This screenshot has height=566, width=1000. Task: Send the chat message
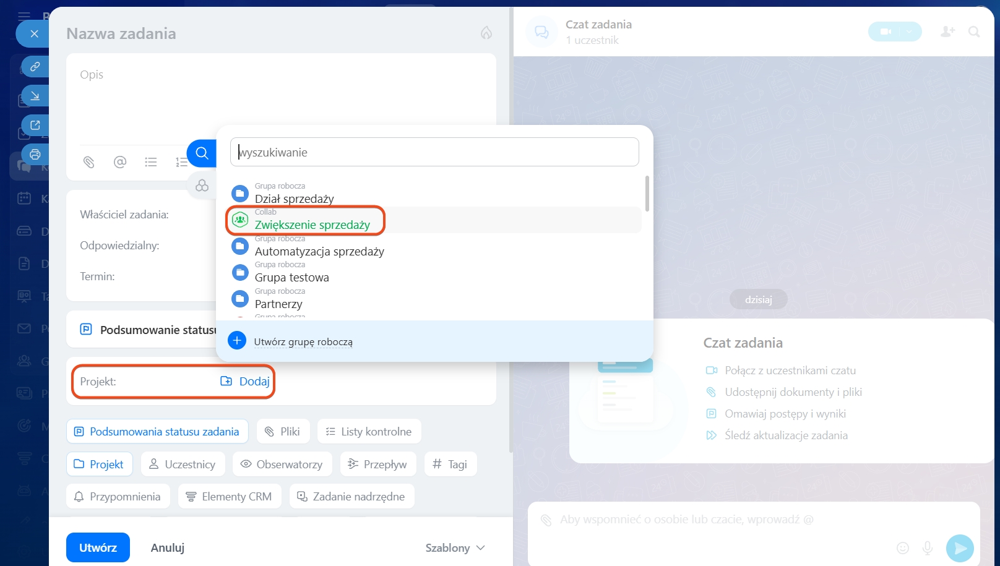pyautogui.click(x=960, y=548)
